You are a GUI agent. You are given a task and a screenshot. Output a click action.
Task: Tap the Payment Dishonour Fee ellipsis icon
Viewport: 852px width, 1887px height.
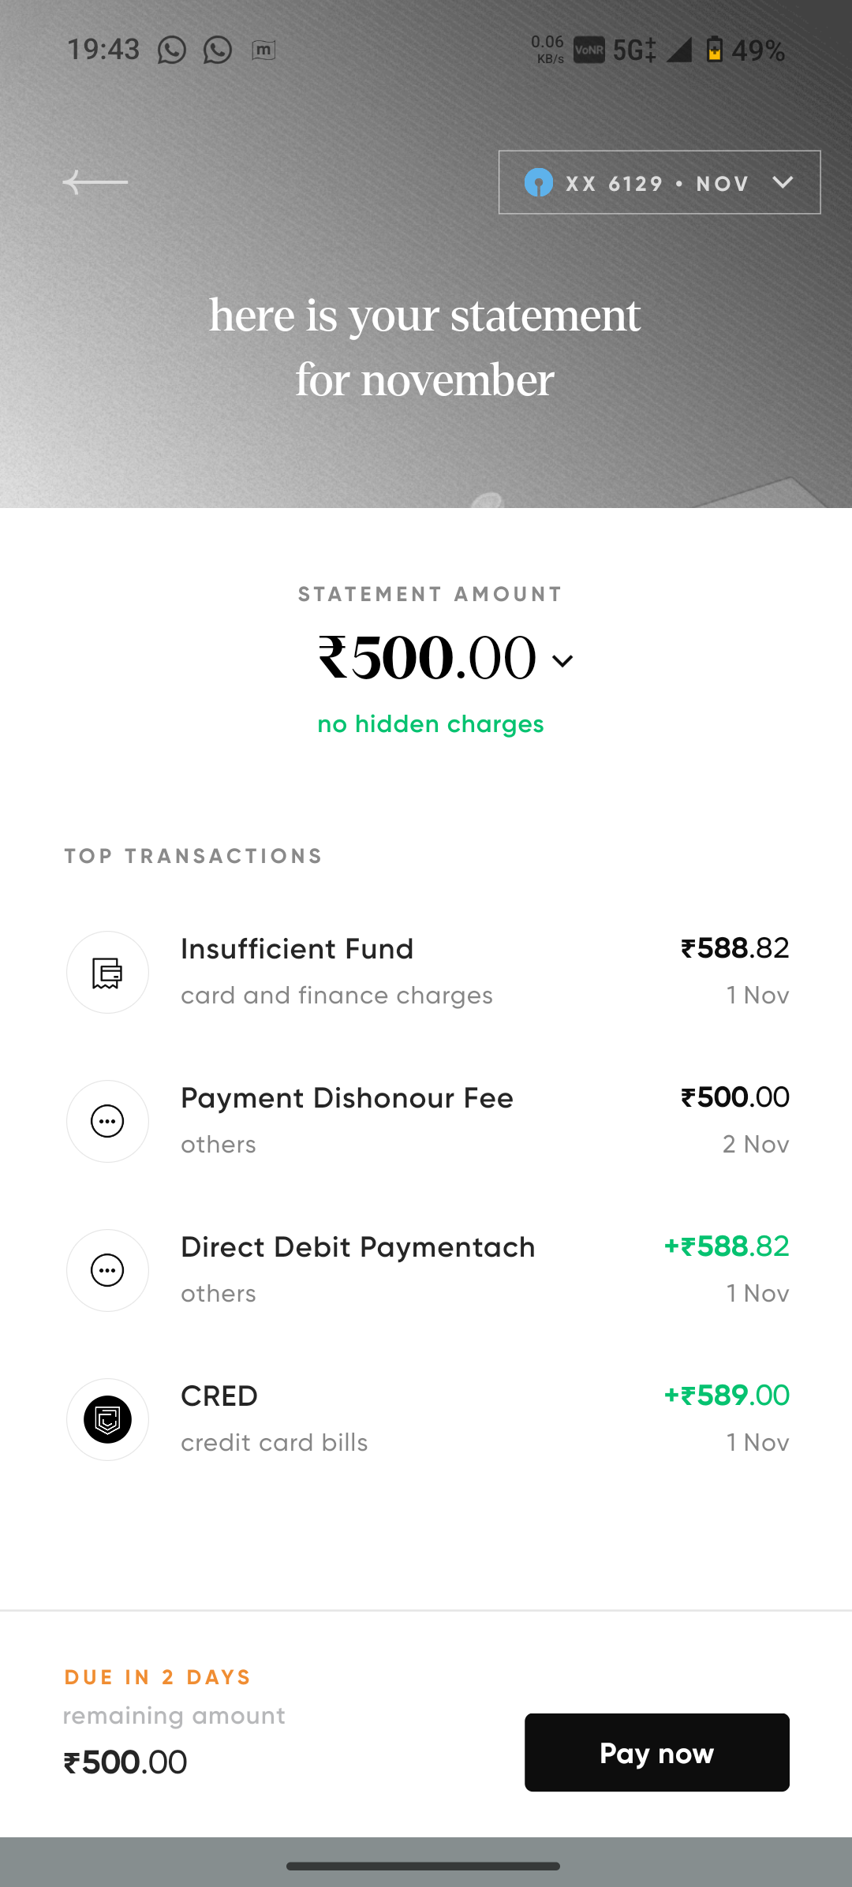107,1121
